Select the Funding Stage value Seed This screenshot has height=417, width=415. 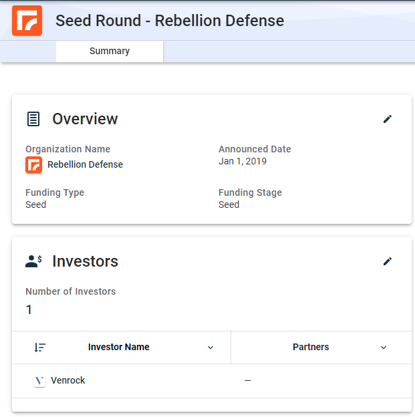pyautogui.click(x=229, y=204)
